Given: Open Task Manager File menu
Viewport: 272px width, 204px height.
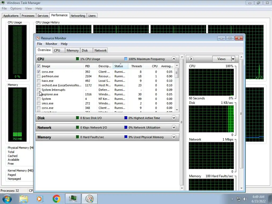Looking at the screenshot, I should click(x=4, y=8).
